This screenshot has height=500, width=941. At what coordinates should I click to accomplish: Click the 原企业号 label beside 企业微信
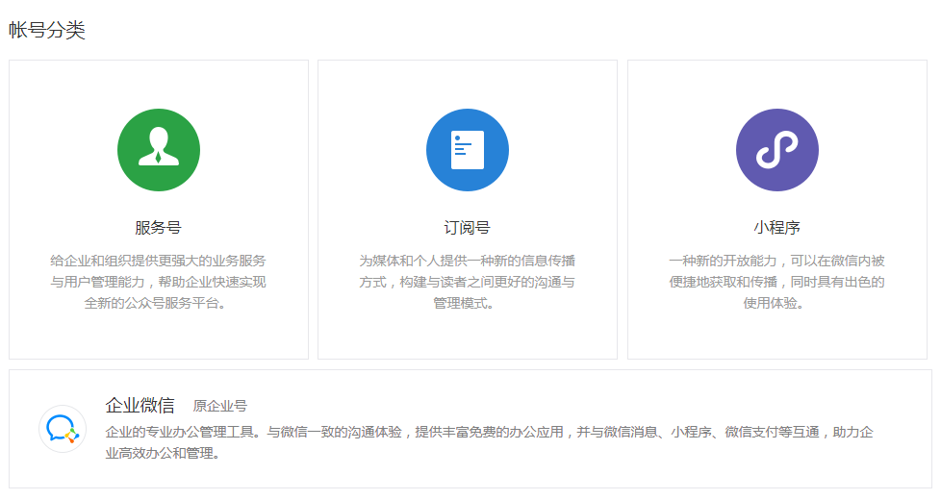tap(219, 406)
